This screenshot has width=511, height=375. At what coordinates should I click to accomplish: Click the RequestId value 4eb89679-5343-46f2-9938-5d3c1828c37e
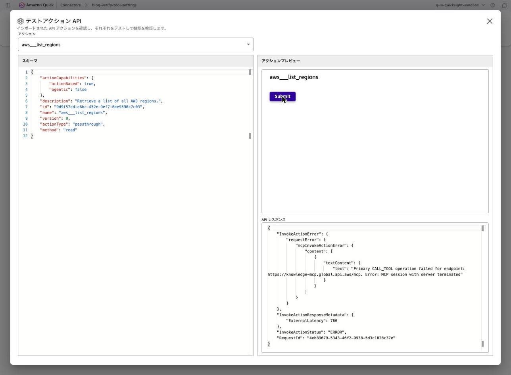[351, 338]
